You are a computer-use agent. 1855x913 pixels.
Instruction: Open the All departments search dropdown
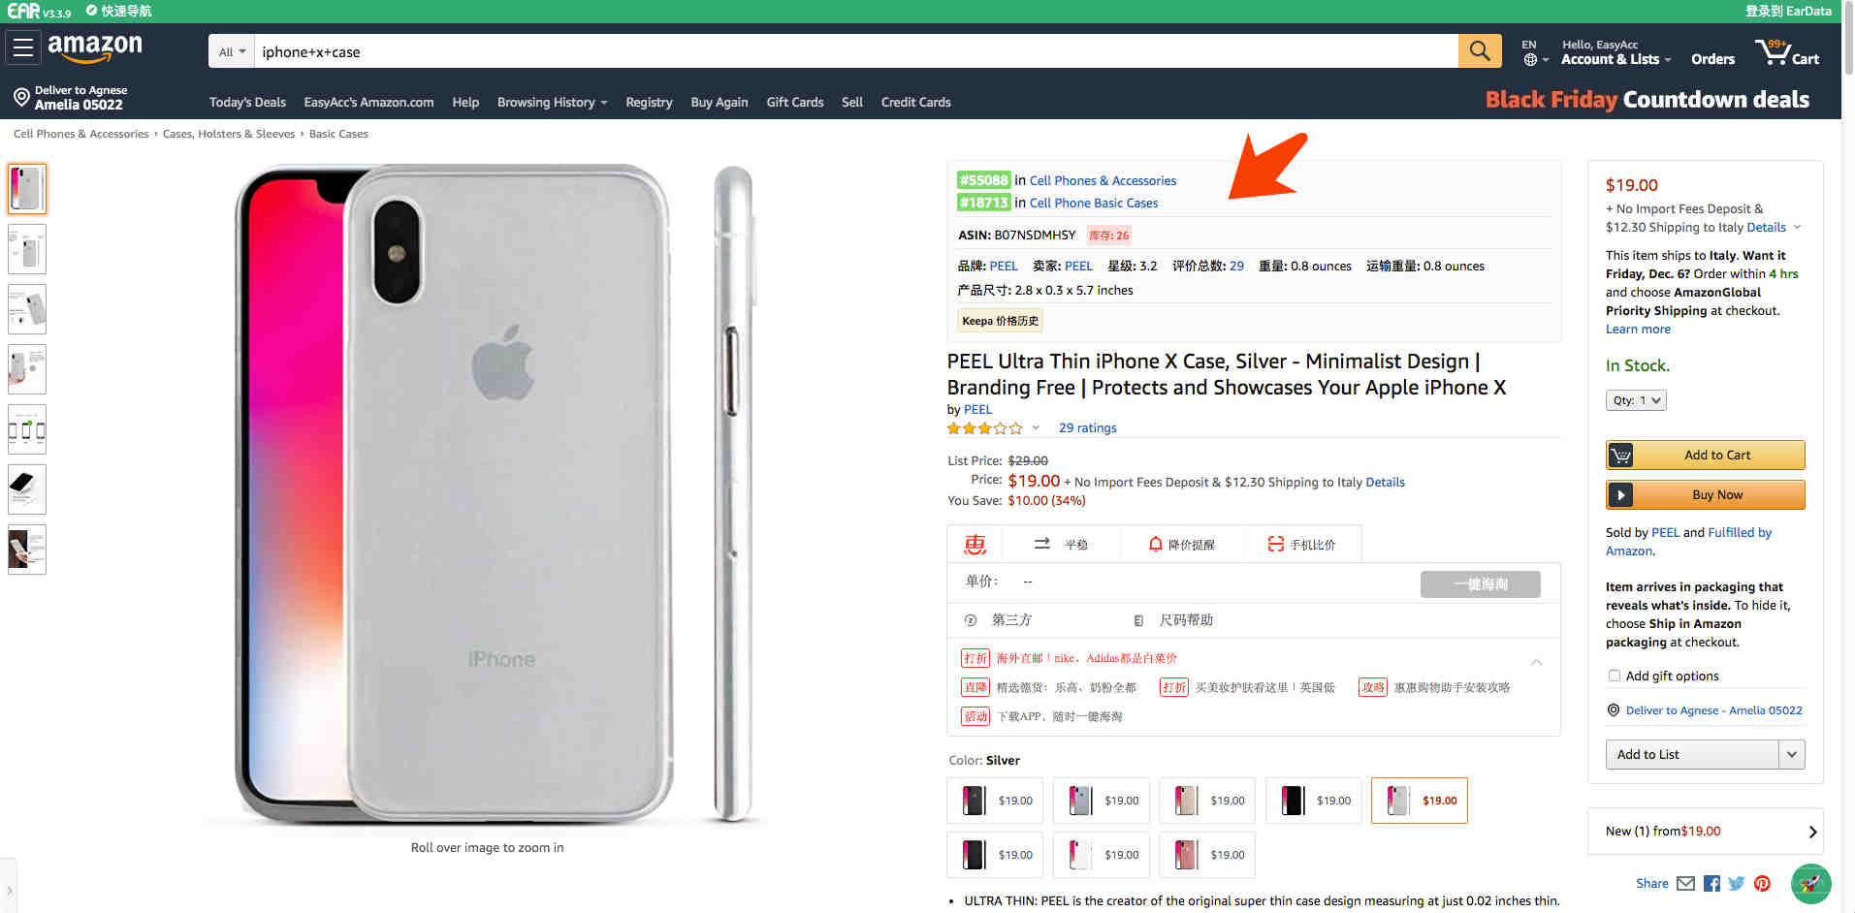pos(232,51)
